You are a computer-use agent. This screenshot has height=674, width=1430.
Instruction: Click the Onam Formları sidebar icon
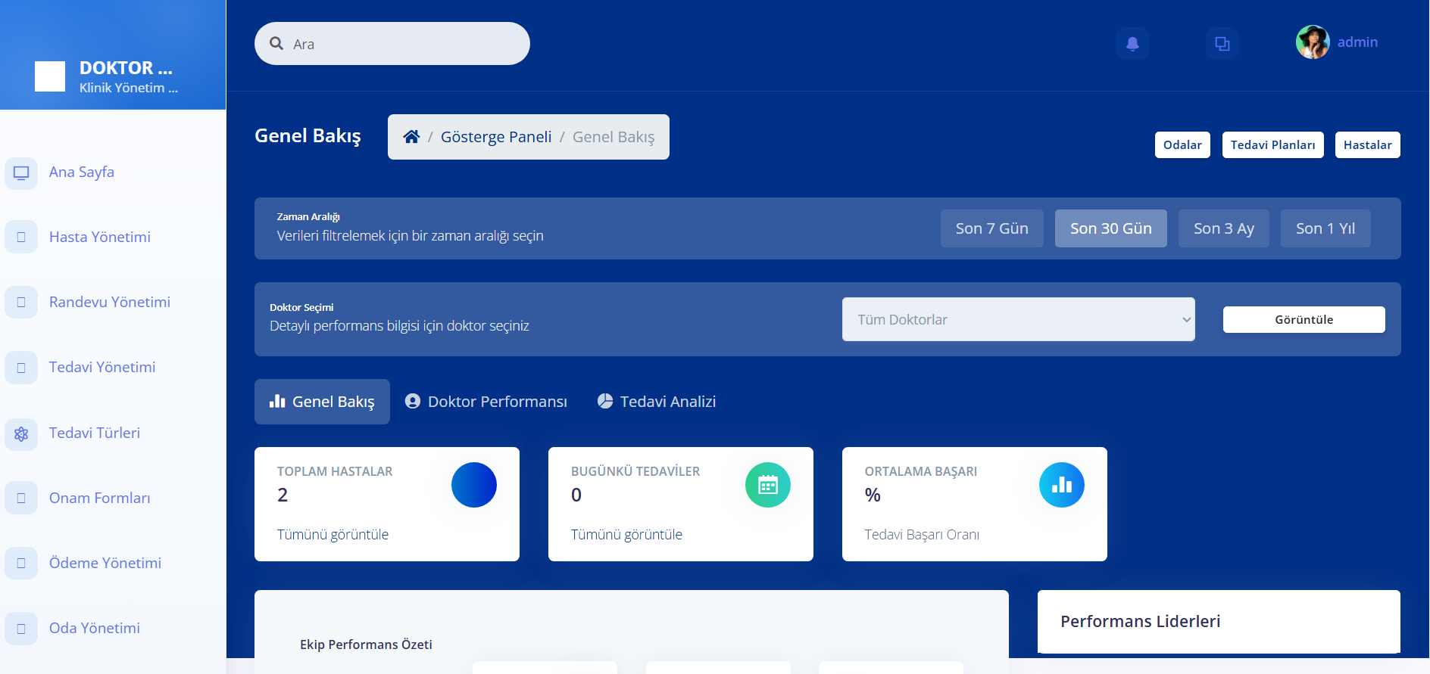tap(21, 499)
